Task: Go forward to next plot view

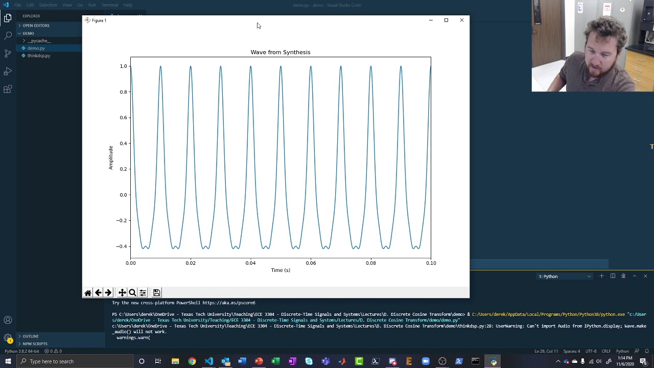Action: 108,293
